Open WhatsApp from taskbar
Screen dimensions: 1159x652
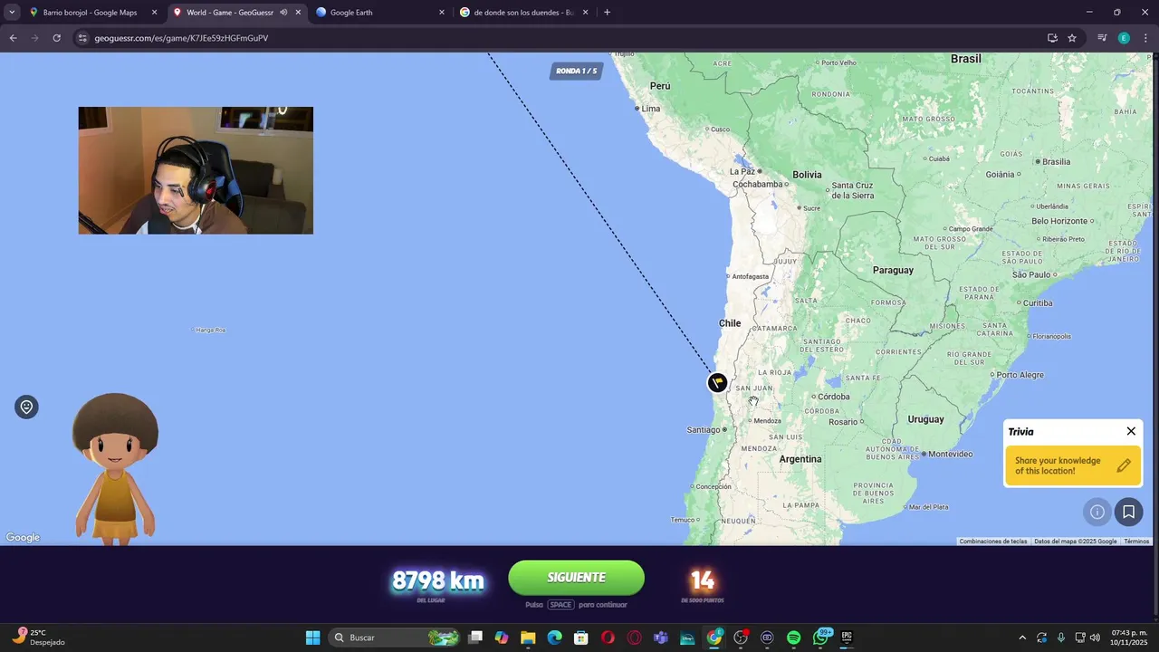tap(821, 638)
